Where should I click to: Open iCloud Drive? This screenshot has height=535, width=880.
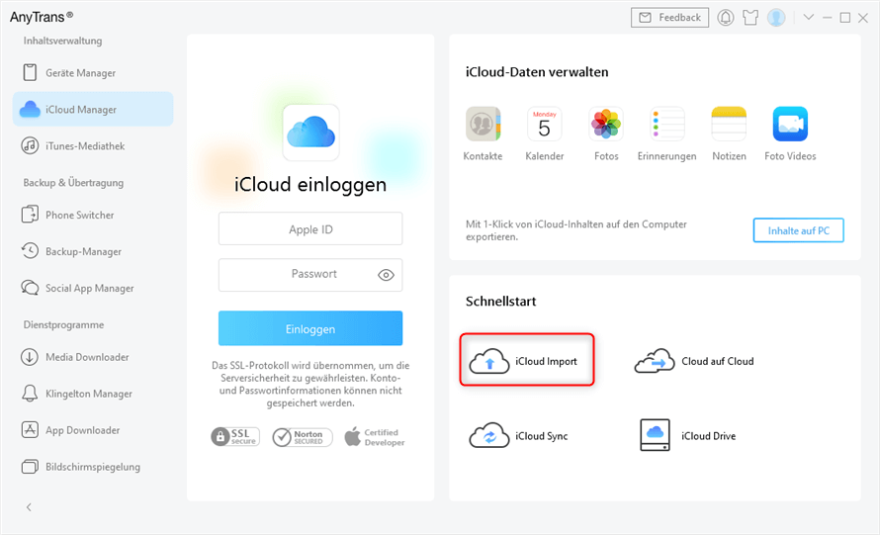688,435
